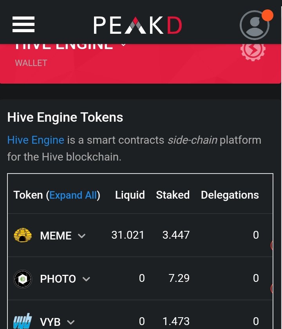Viewport: 282px width, 329px height.
Task: Tap the orange notification dot on avatar
Action: tap(268, 15)
